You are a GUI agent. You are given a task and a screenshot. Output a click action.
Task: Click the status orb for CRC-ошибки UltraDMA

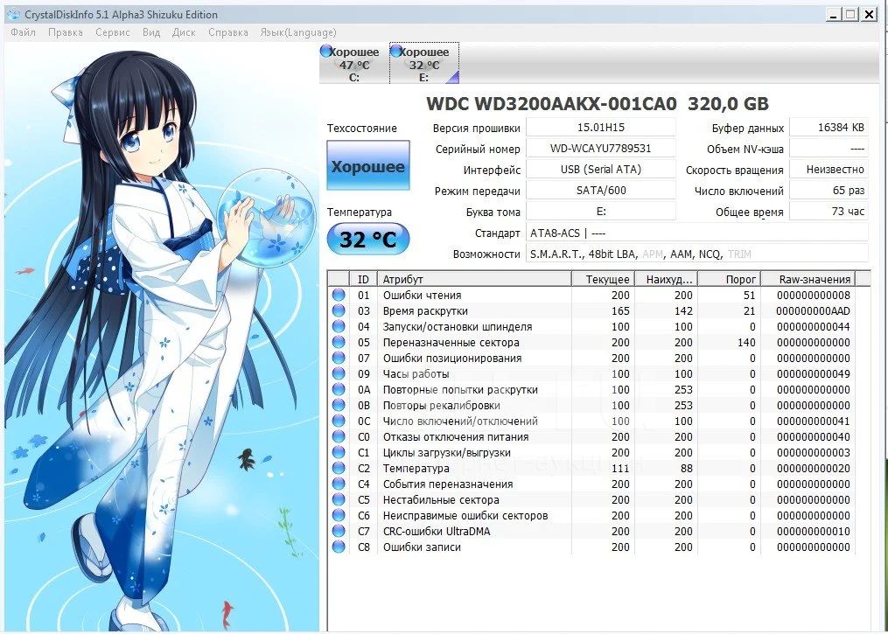click(x=339, y=531)
